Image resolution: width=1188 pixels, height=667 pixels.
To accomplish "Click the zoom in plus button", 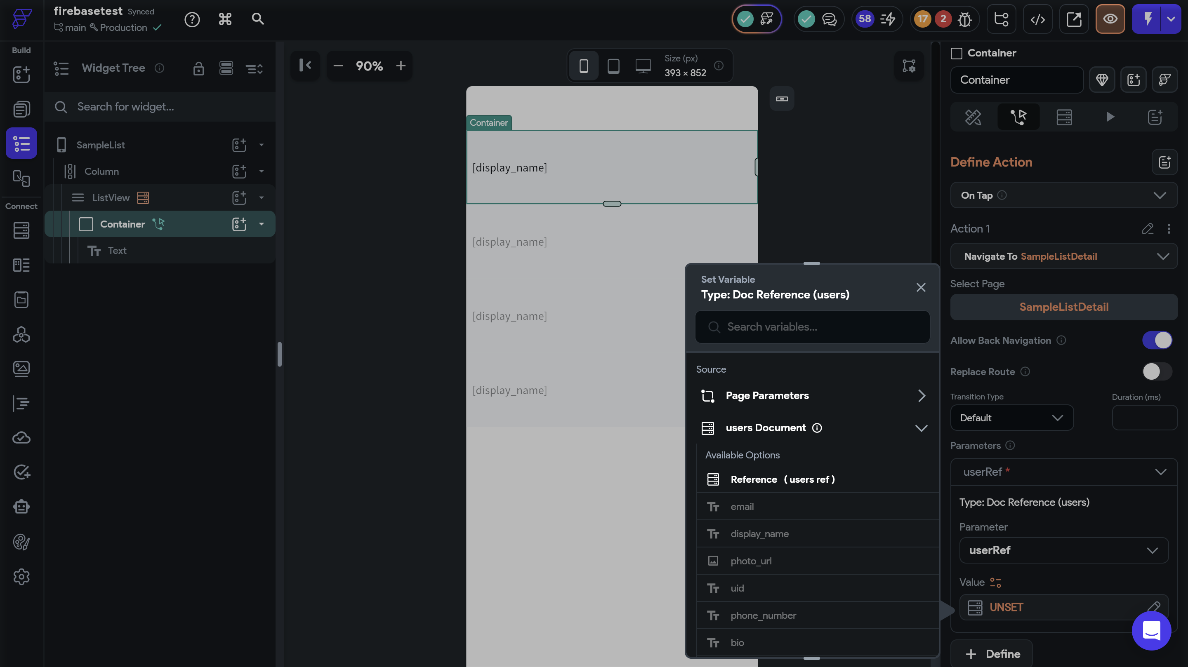I will click(x=401, y=66).
